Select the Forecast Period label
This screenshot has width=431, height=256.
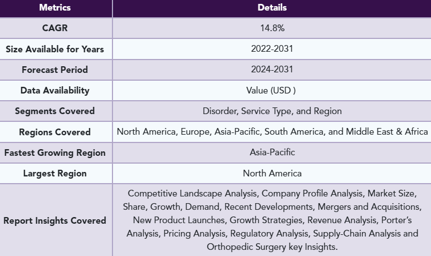coord(55,70)
